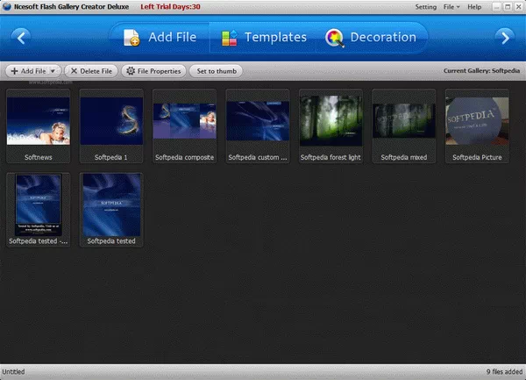The width and height of the screenshot is (526, 380).
Task: Click the right navigation arrow
Action: click(x=503, y=37)
